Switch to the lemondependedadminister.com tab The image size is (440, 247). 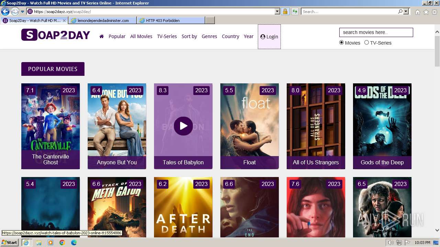point(103,21)
